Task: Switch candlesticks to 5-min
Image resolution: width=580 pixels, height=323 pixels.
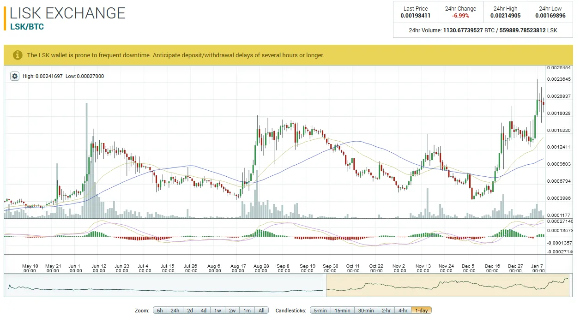Action: [320, 311]
